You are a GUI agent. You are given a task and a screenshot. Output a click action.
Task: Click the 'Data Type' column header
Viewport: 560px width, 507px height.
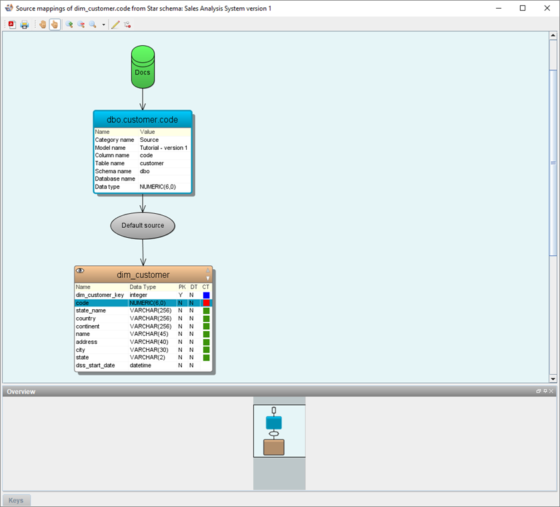pyautogui.click(x=143, y=287)
